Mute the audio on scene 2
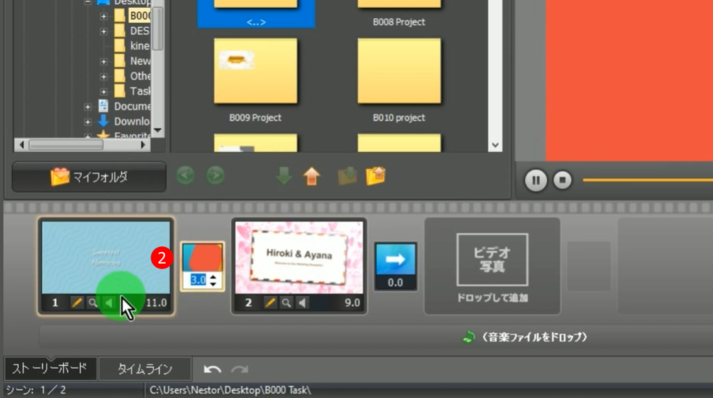The height and width of the screenshot is (398, 713). tap(302, 303)
